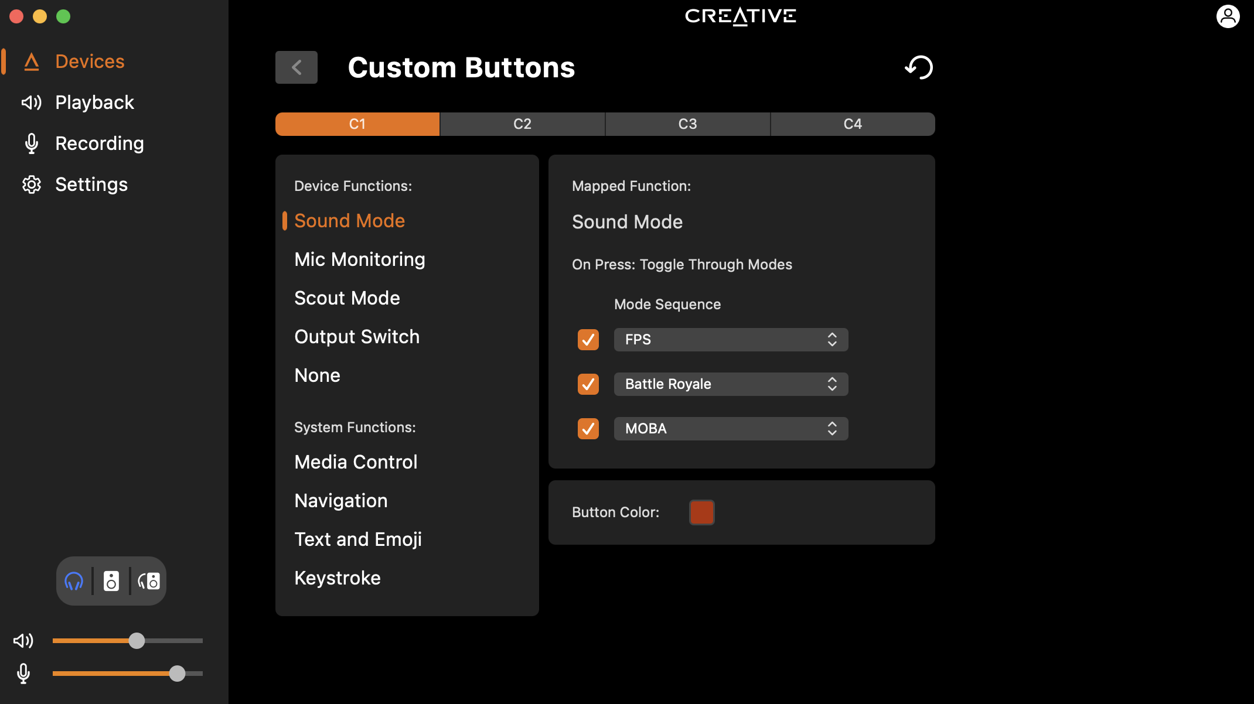
Task: Open the MOBA mode dropdown
Action: [731, 429]
